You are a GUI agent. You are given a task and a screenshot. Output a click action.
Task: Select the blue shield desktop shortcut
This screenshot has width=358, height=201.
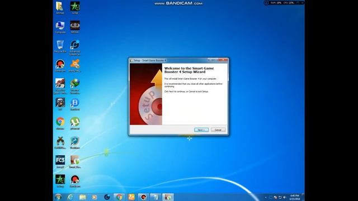pos(75,143)
